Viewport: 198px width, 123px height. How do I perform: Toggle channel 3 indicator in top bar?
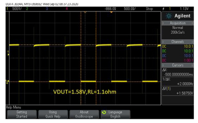click(47, 9)
